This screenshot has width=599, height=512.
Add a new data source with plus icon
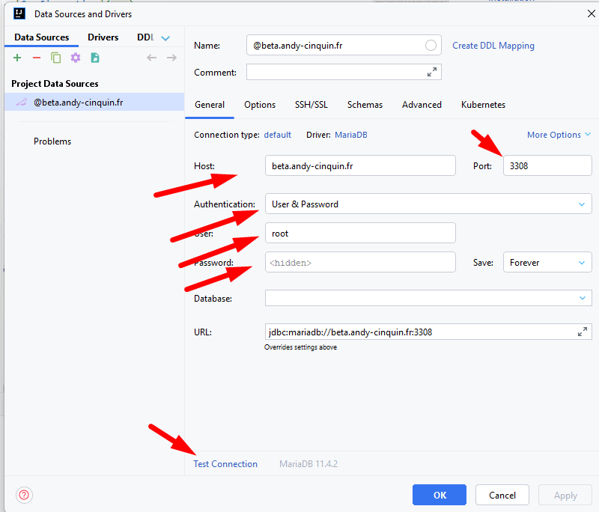coord(17,58)
